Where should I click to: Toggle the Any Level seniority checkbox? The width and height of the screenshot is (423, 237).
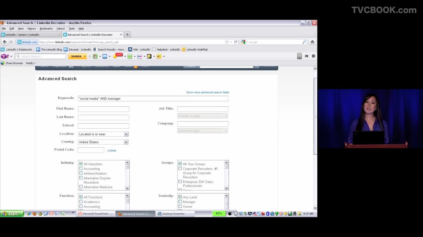click(x=180, y=197)
